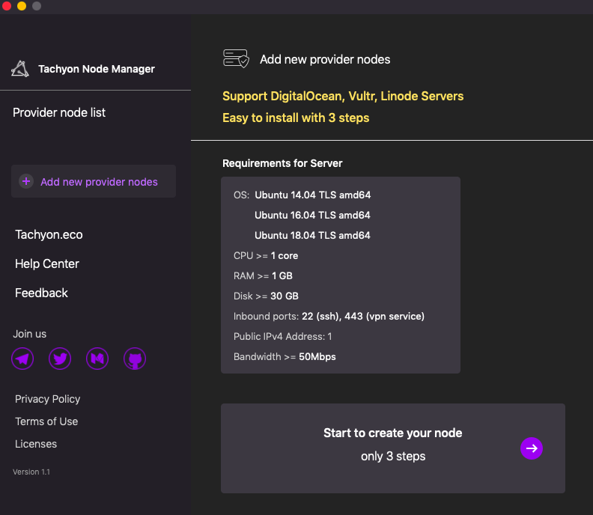The height and width of the screenshot is (515, 593).
Task: Open the Feedback link
Action: pos(41,293)
